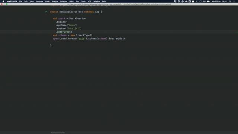Open the File menu
Screen dimensions: 238x134
[x=21, y=1]
